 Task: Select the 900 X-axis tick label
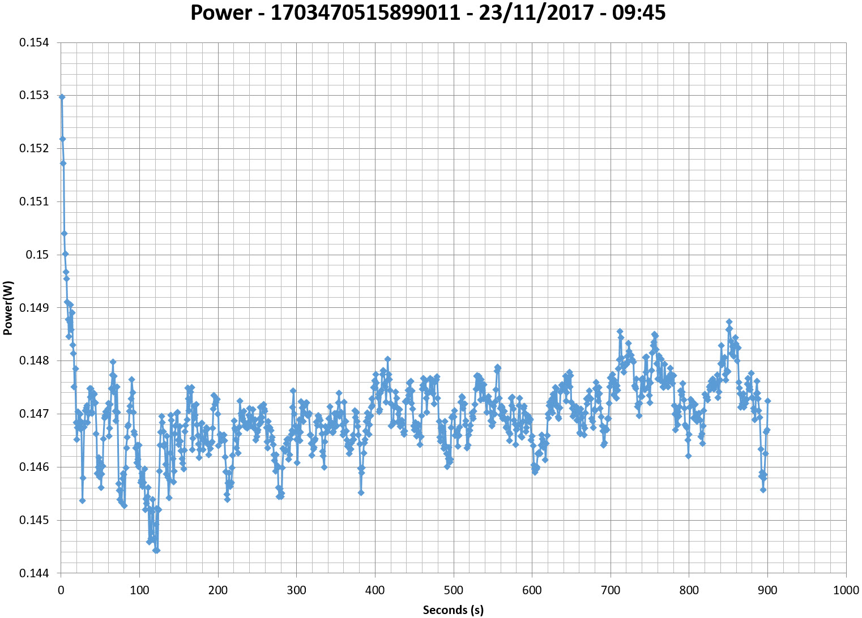point(767,590)
